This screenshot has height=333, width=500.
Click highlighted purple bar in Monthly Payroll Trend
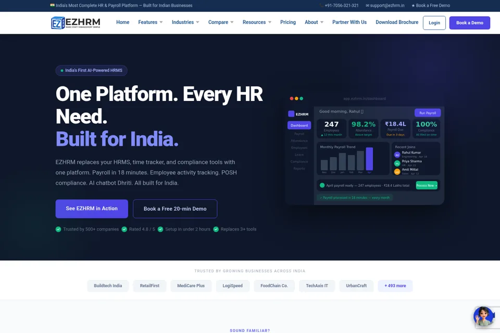pyautogui.click(x=369, y=159)
